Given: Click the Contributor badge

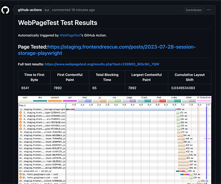Looking at the screenshot, I should (x=193, y=10).
